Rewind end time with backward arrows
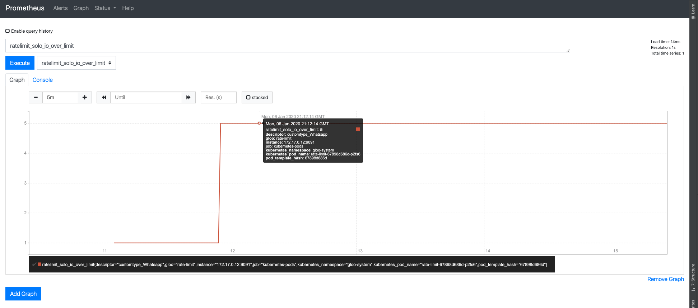Viewport: 698px width, 308px height. [104, 97]
